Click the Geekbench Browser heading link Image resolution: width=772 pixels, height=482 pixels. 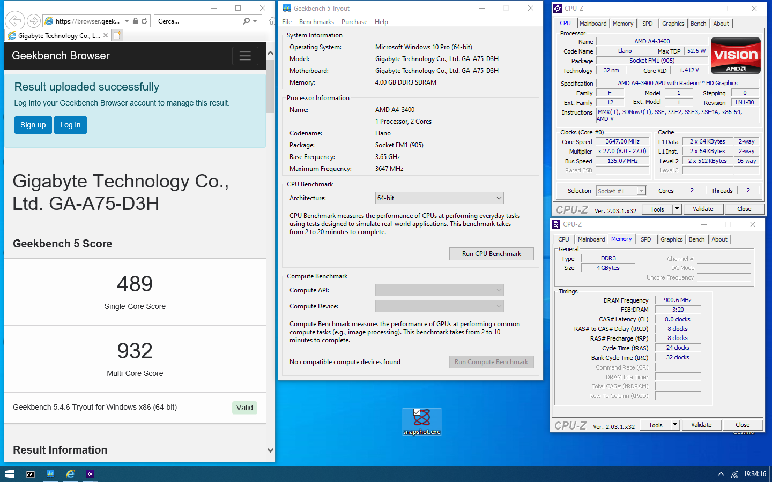point(61,56)
